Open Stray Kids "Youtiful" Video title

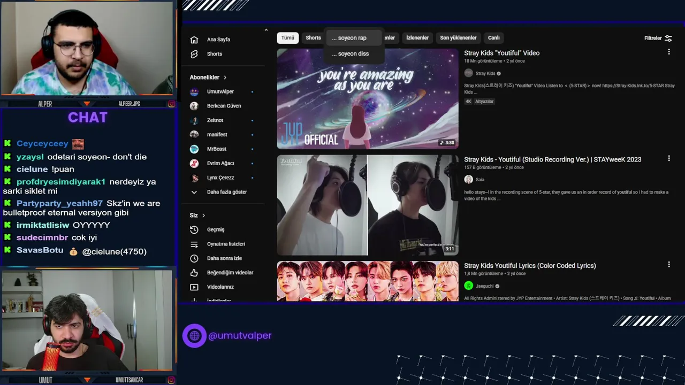pyautogui.click(x=501, y=53)
